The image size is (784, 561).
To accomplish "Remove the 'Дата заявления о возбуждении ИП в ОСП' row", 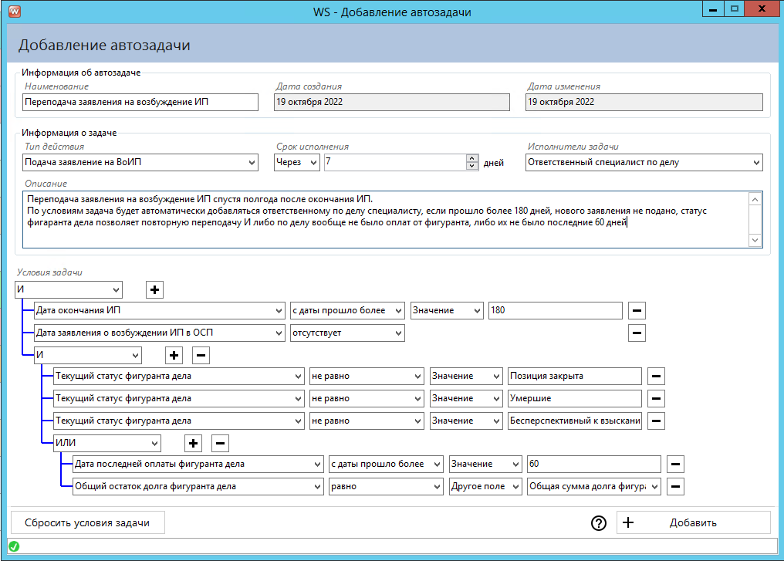I will (637, 333).
